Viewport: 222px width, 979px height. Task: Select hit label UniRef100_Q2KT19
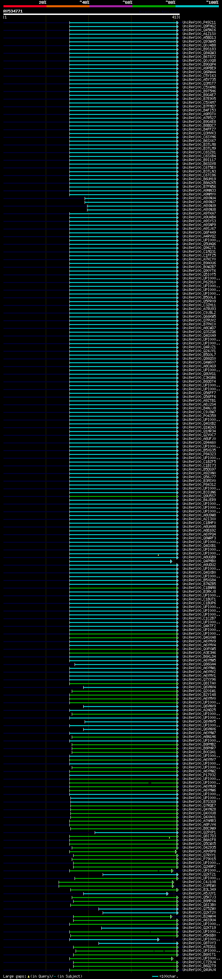coord(199,928)
